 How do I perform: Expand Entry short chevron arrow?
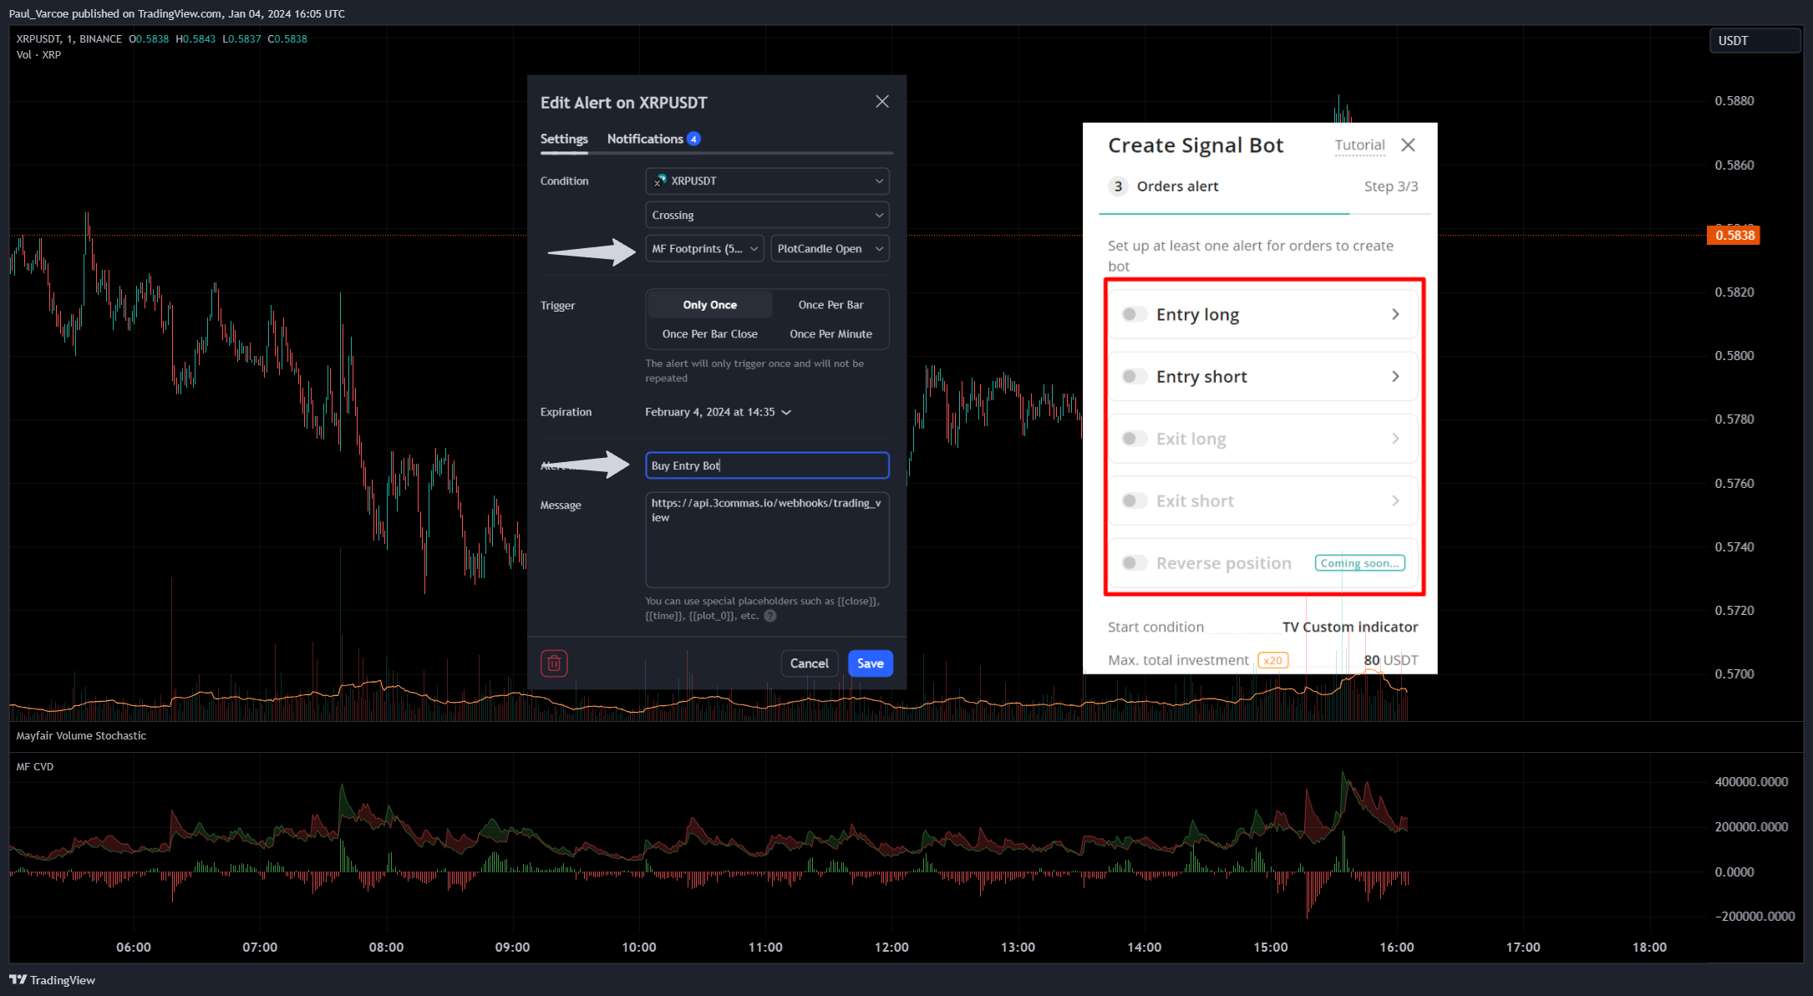pyautogui.click(x=1395, y=377)
